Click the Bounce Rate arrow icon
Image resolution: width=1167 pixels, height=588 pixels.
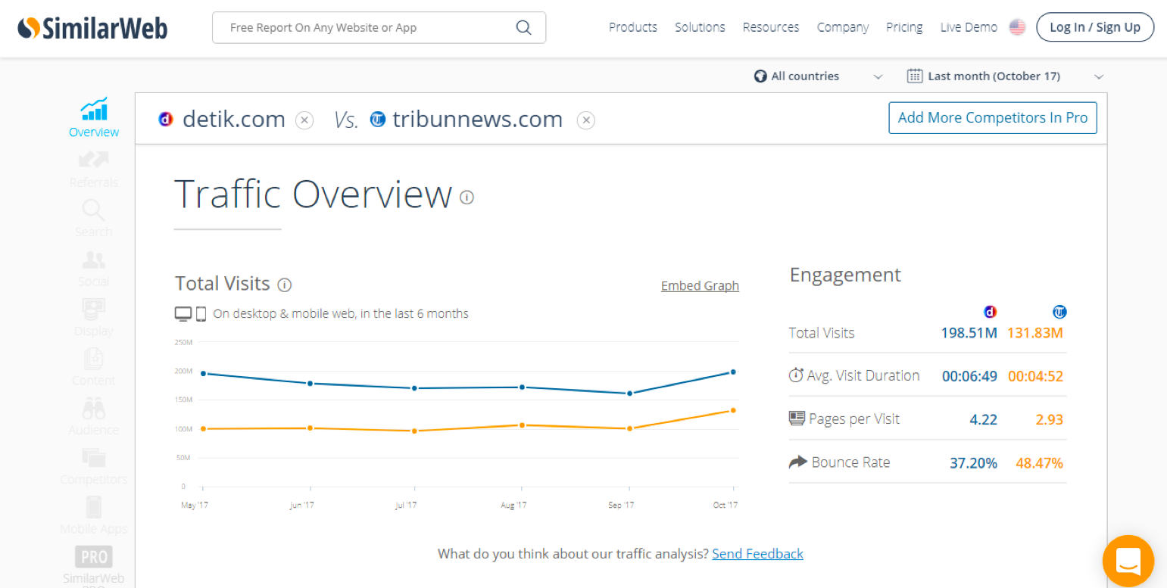pos(798,462)
